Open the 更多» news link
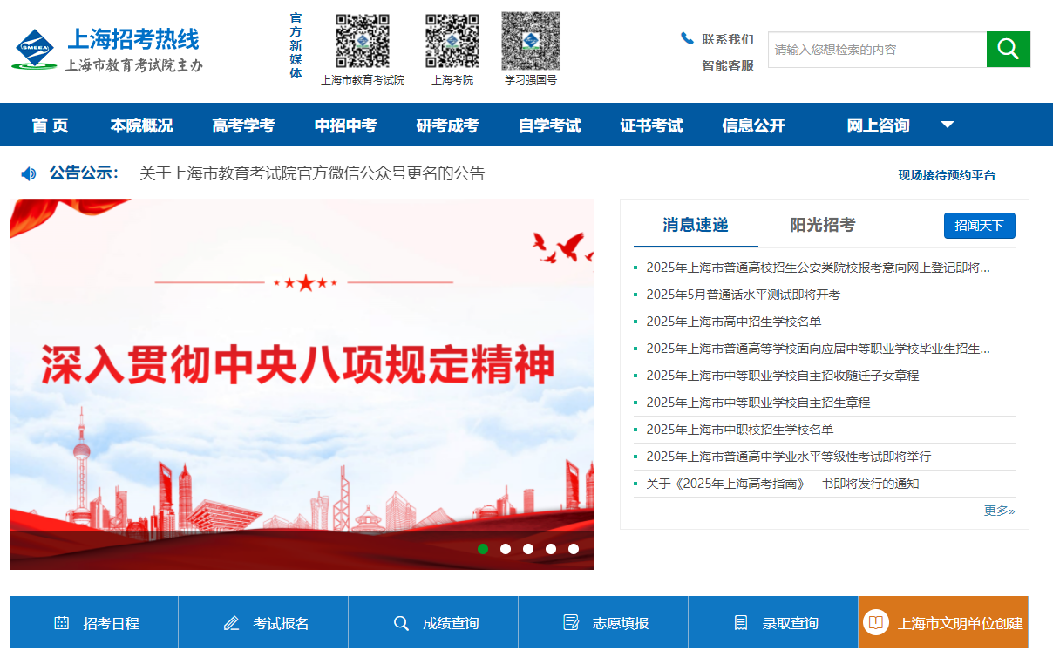Image resolution: width=1053 pixels, height=657 pixels. (998, 510)
